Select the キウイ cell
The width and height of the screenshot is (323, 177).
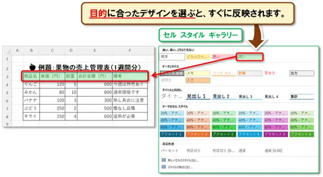point(31,117)
